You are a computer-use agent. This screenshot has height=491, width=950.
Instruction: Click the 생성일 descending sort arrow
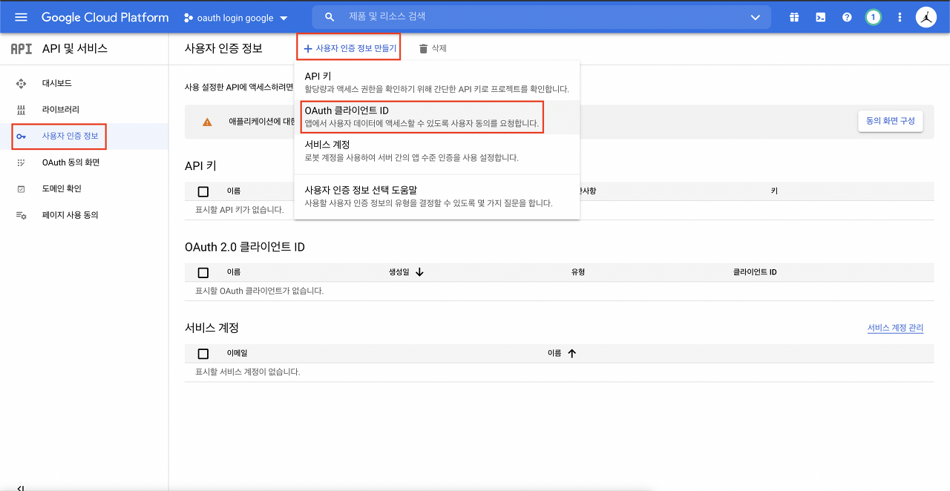click(419, 272)
